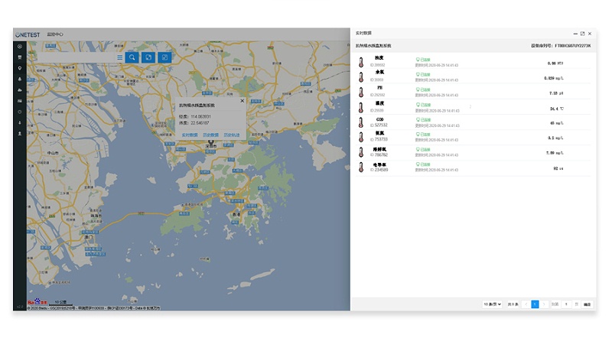The image size is (612, 338).
Task: Click the device serial number text
Action: click(x=561, y=46)
